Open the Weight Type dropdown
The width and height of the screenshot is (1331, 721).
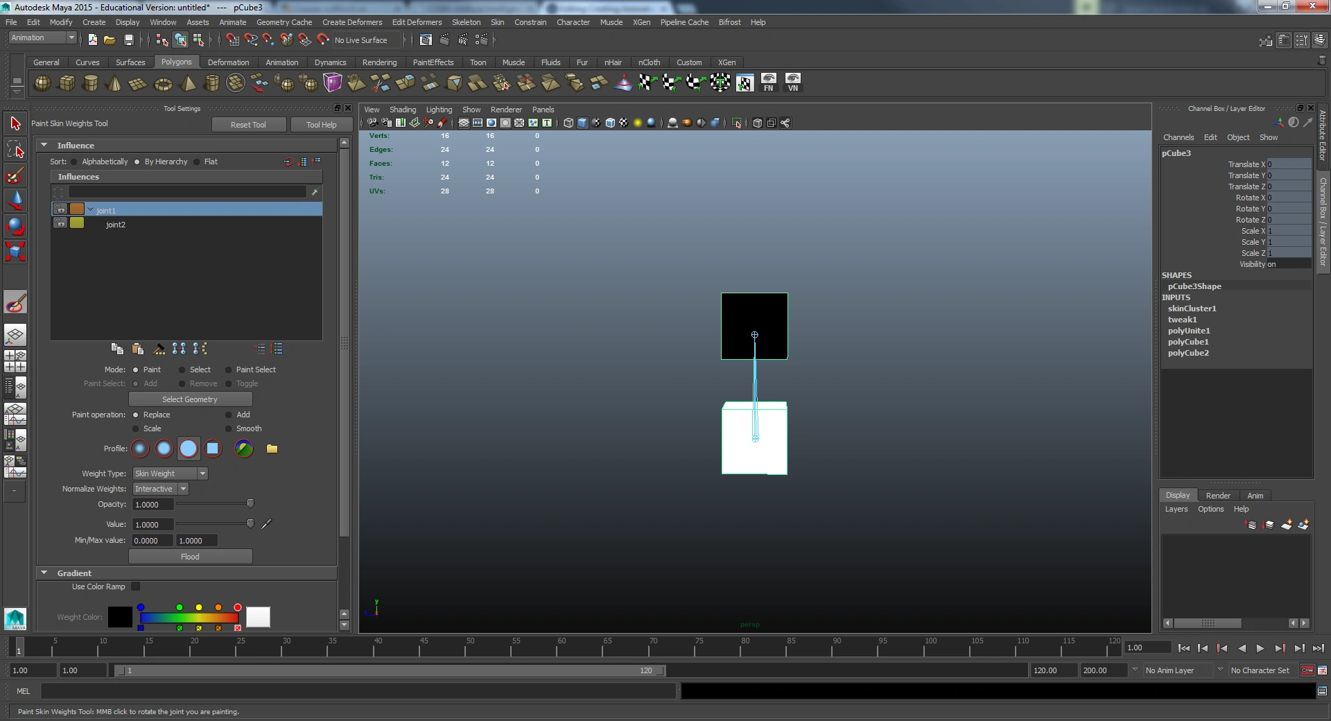tap(170, 474)
